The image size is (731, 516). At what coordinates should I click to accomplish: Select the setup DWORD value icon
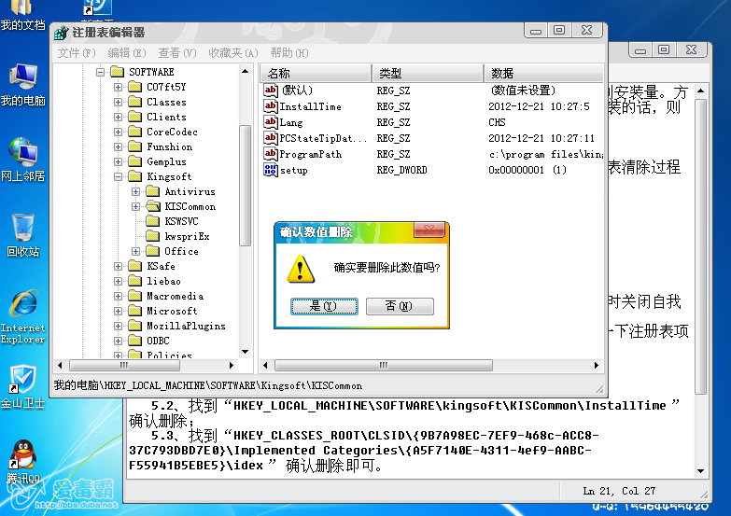tap(271, 169)
